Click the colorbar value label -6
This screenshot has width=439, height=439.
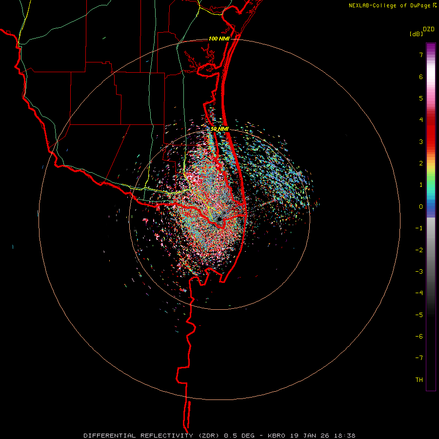coord(419,337)
